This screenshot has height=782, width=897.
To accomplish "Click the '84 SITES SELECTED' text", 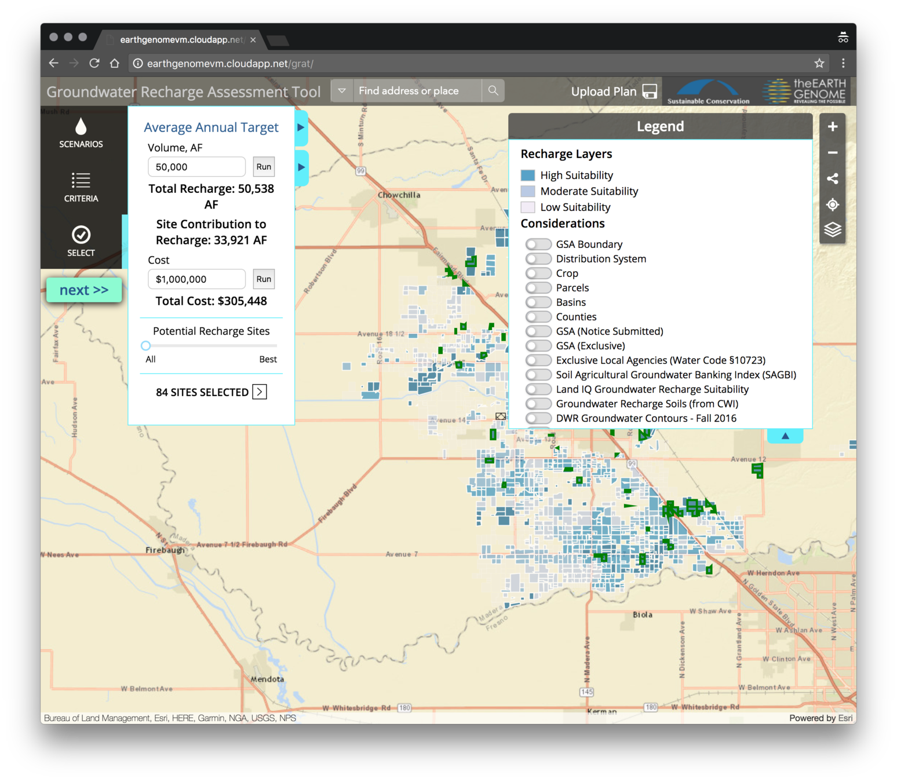I will click(x=202, y=392).
